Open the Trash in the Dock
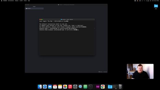The height and width of the screenshot is (90, 160). click(x=120, y=87)
